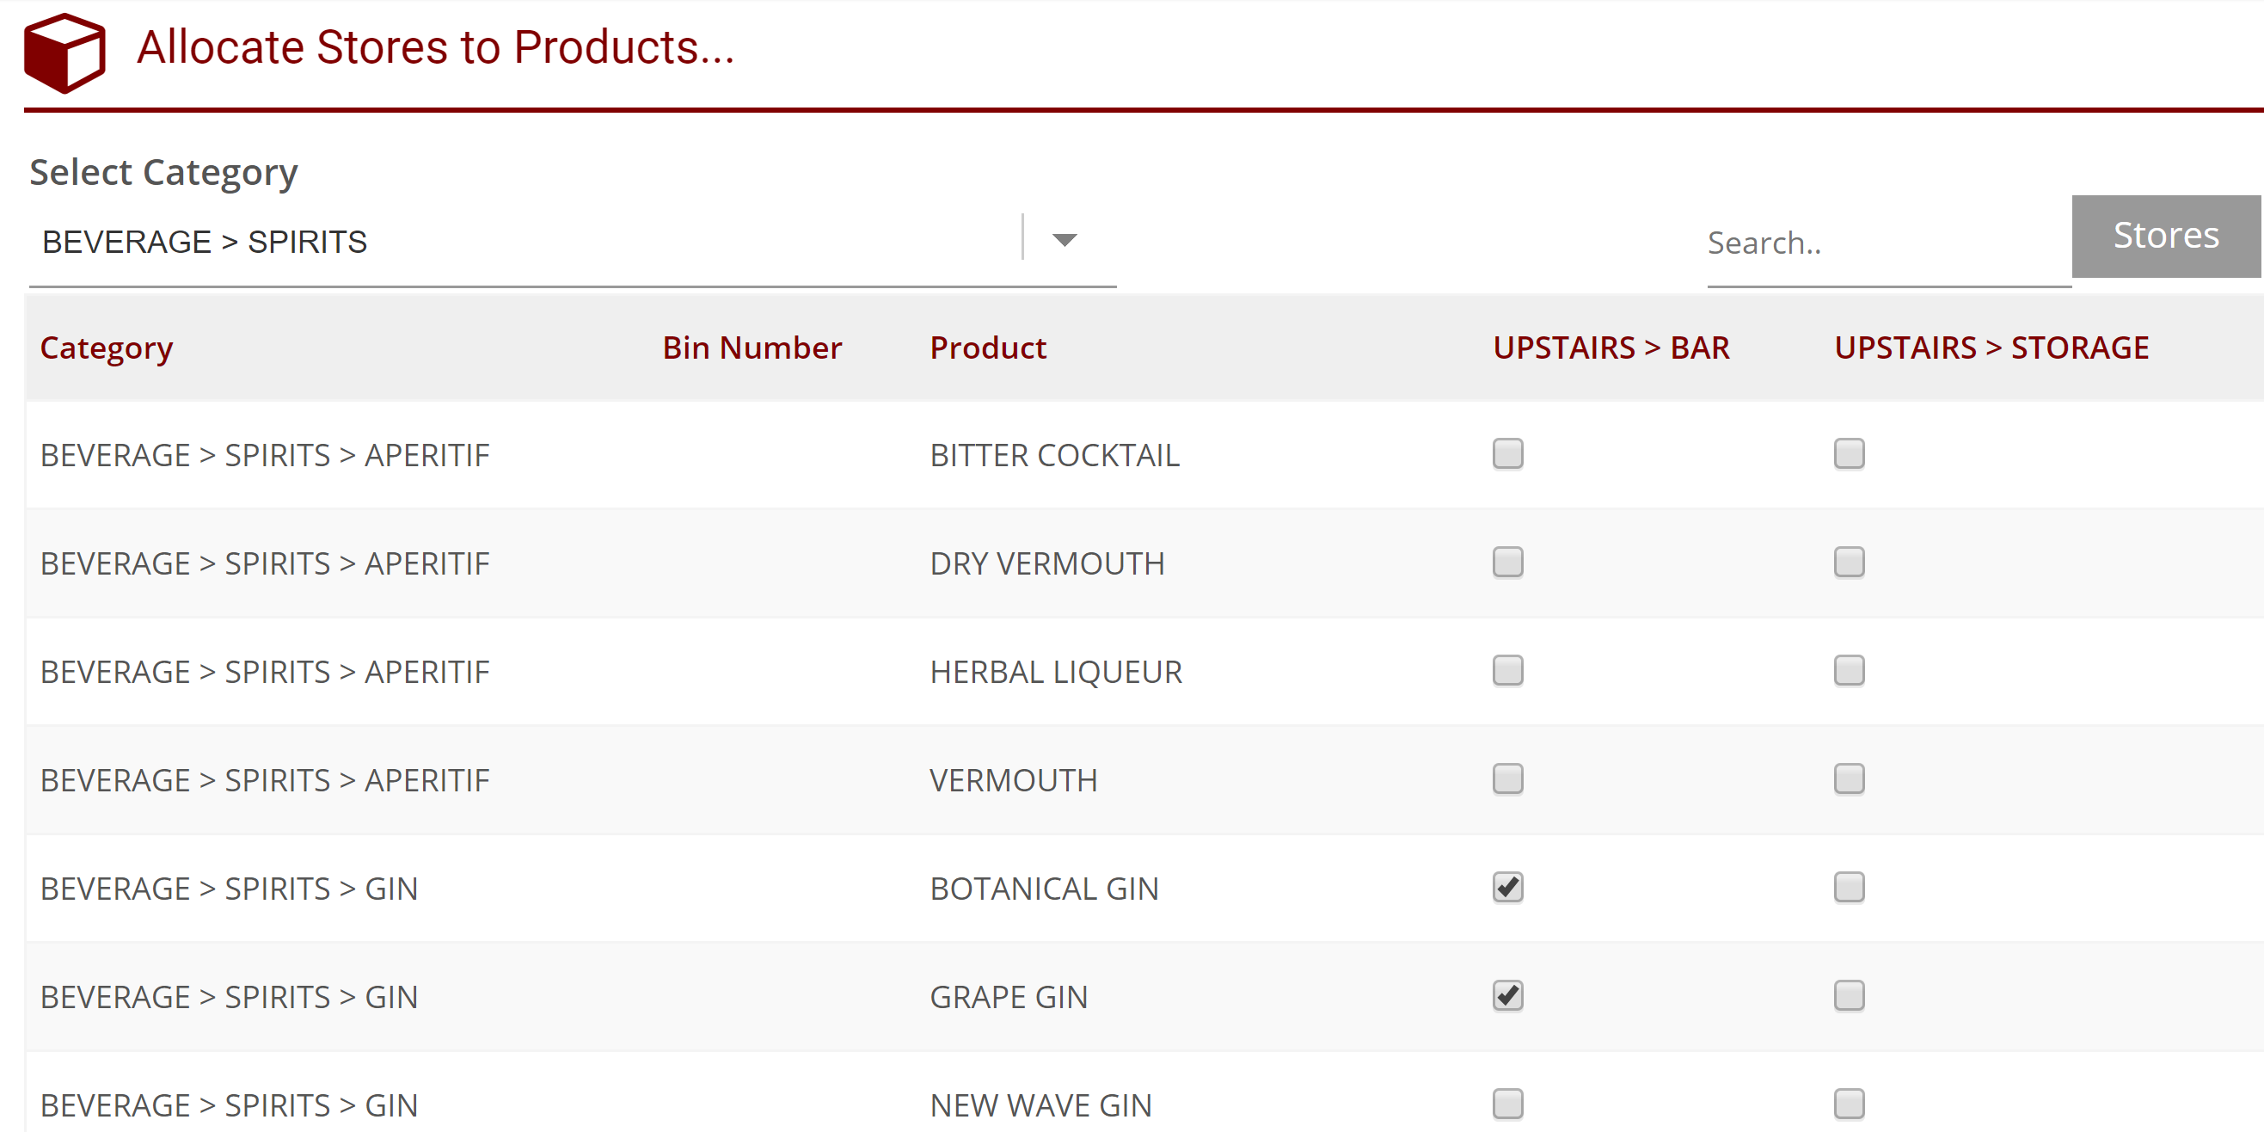
Task: Open the Select Category dropdown arrow
Action: [1064, 239]
